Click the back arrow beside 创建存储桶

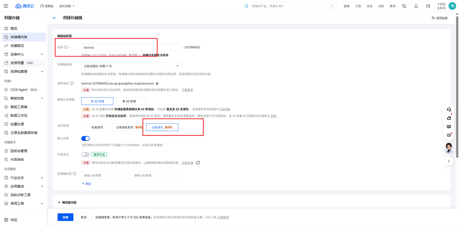click(54, 18)
